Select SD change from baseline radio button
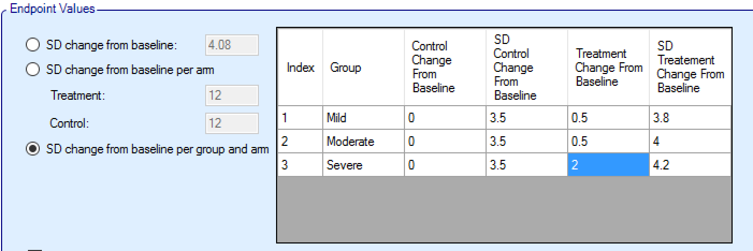 (x=33, y=46)
